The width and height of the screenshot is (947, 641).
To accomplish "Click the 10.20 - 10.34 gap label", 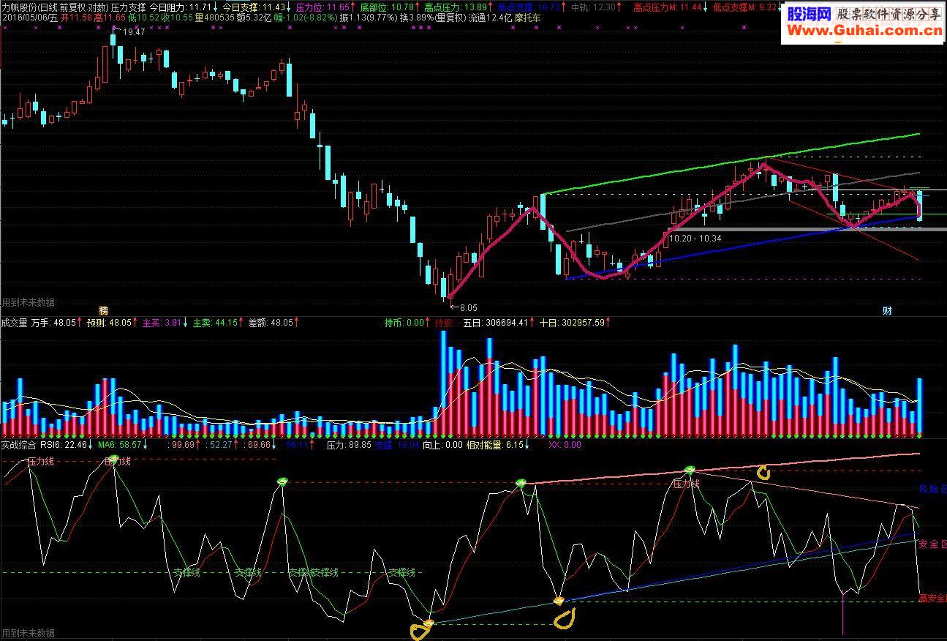I will point(695,239).
